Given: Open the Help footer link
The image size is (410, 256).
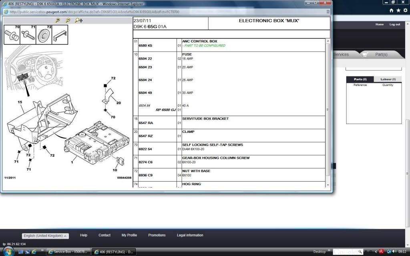Looking at the screenshot, I should pyautogui.click(x=84, y=235).
